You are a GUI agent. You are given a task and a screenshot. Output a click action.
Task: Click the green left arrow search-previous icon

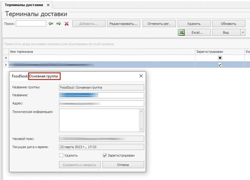(x=51, y=24)
